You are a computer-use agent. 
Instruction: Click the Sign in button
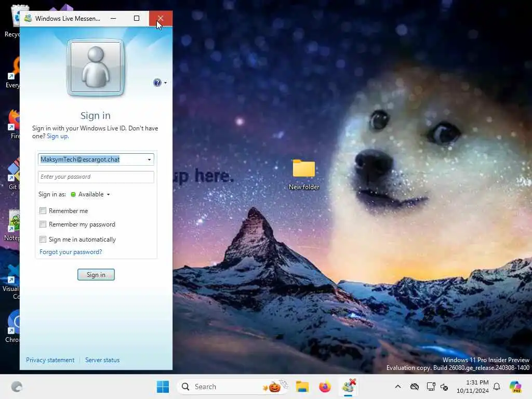[x=96, y=274]
